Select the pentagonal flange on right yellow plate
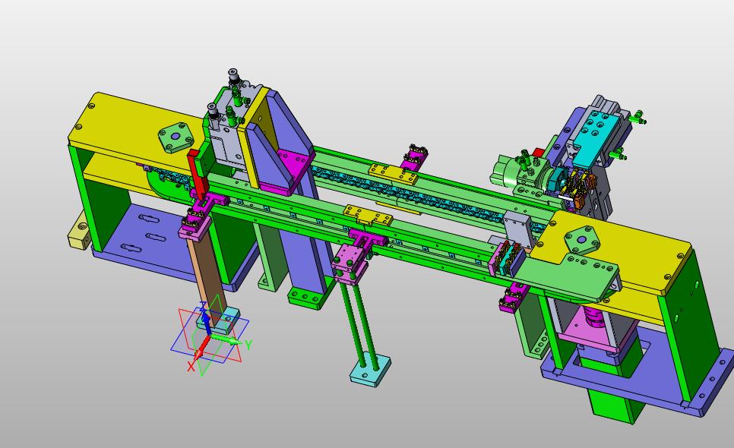Screen dimensions: 734x448 click(582, 241)
